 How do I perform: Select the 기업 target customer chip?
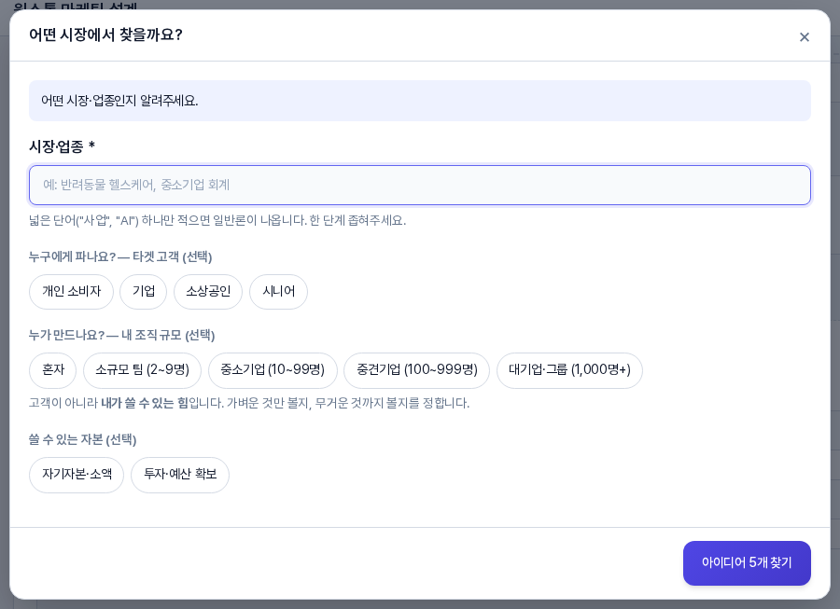tap(144, 292)
